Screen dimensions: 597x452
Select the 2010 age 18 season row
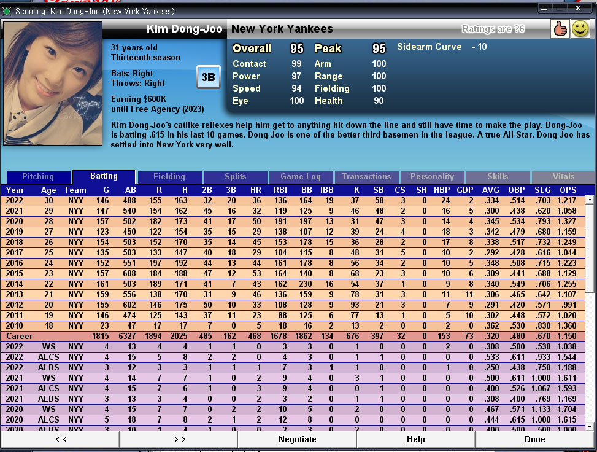pos(293,326)
